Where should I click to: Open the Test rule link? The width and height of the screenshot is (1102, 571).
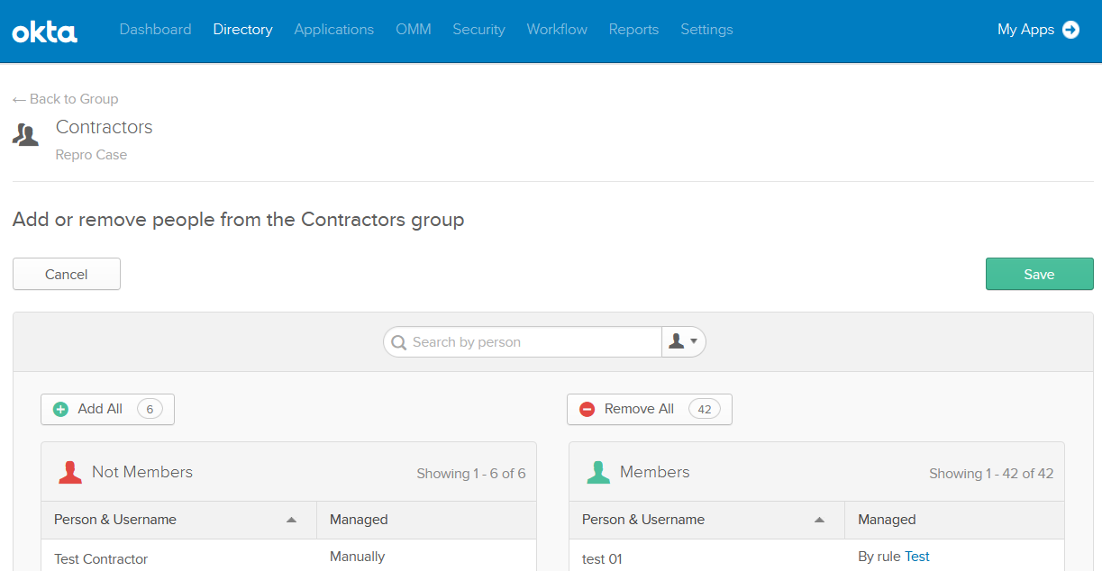[x=916, y=557]
